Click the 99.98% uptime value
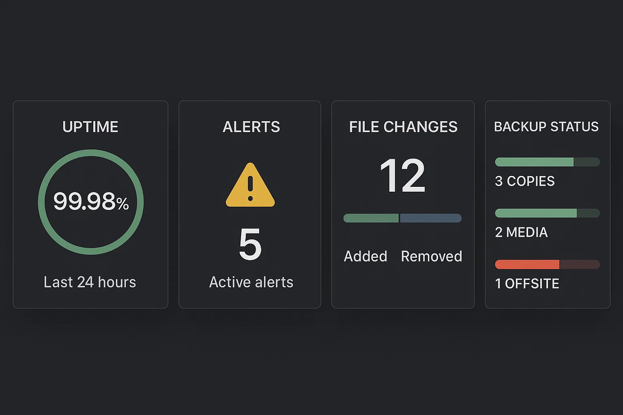 click(91, 201)
